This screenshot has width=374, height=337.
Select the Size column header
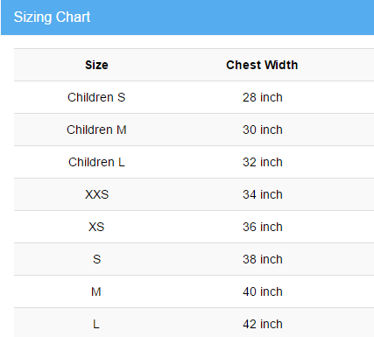[96, 65]
